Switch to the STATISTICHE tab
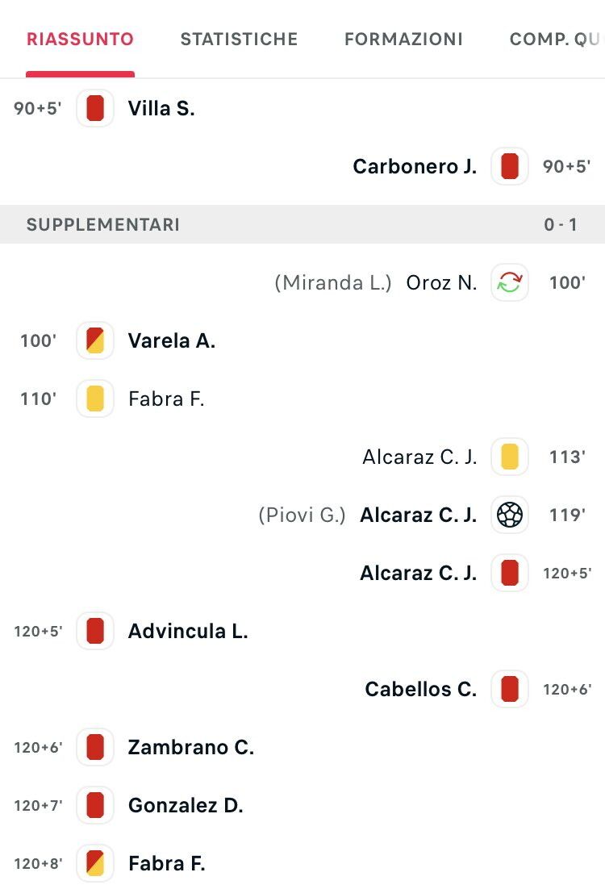Viewport: 605px width, 889px height. pyautogui.click(x=239, y=39)
